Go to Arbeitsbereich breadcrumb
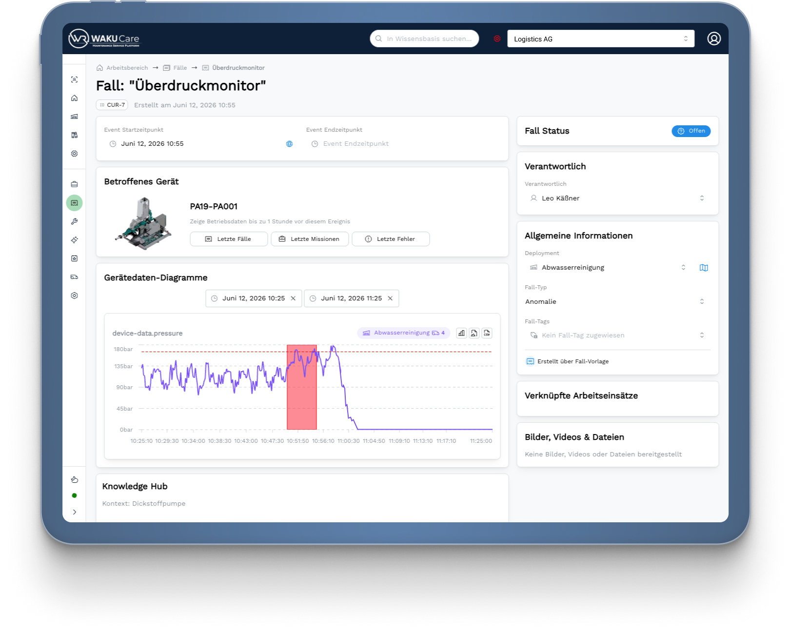Viewport: 790px width, 633px height. [x=122, y=68]
